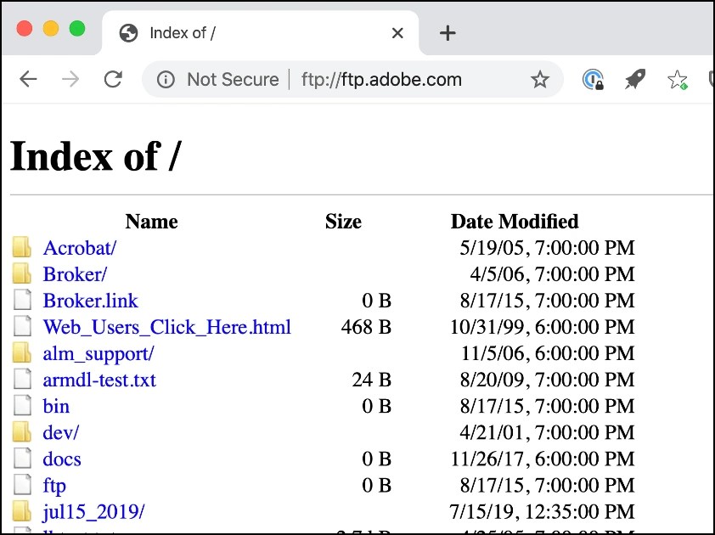
Task: Click the Not Secure info icon
Action: click(x=165, y=78)
